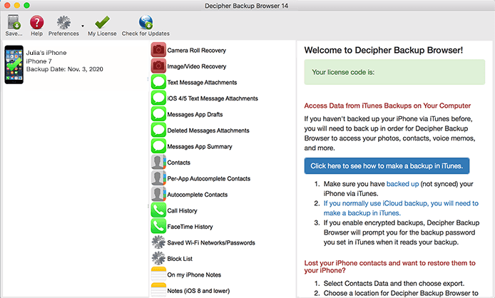Click the Contacts icon
This screenshot has height=298, width=495.
[x=158, y=163]
